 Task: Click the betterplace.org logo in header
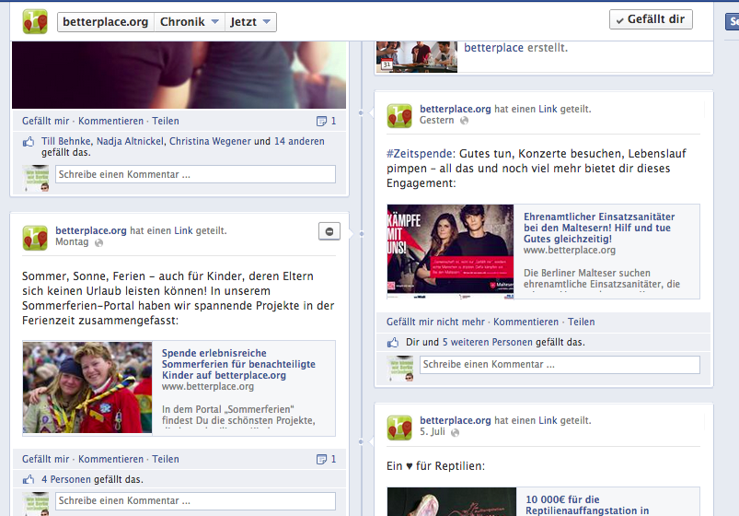click(x=35, y=21)
